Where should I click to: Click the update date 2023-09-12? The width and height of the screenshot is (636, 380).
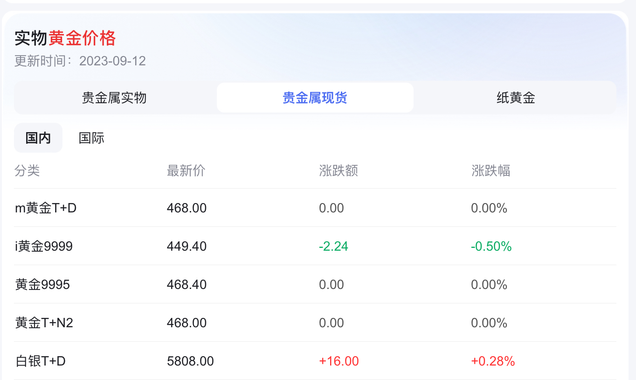coord(112,61)
